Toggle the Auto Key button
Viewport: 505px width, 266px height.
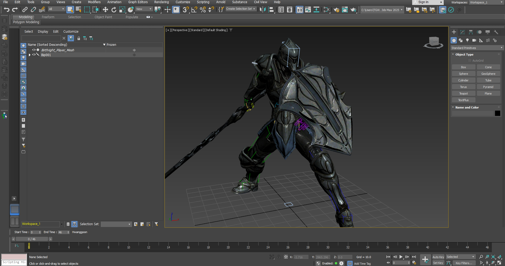point(438,257)
